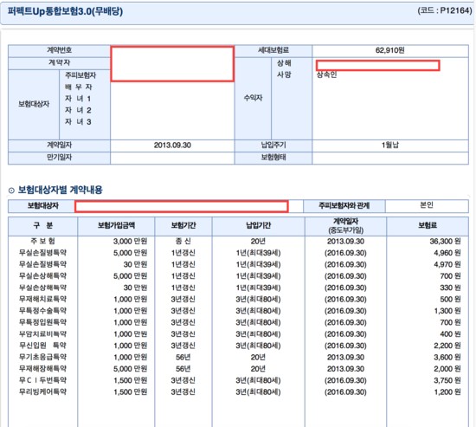Select the relation value '본인'
The height and width of the screenshot is (427, 476).
point(427,205)
